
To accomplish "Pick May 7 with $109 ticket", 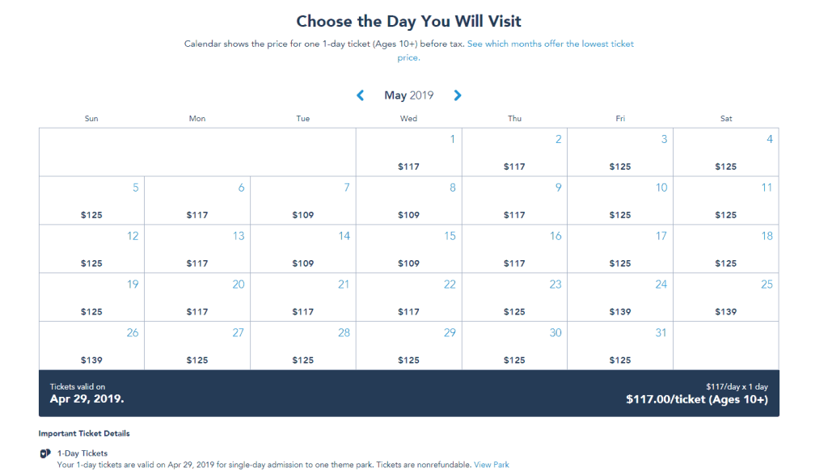I will 303,200.
